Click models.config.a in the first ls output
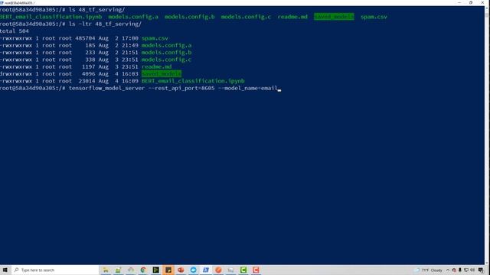The height and width of the screenshot is (275, 490). point(133,17)
